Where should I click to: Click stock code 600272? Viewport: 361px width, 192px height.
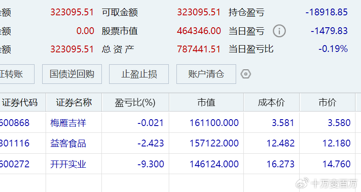tap(15, 164)
